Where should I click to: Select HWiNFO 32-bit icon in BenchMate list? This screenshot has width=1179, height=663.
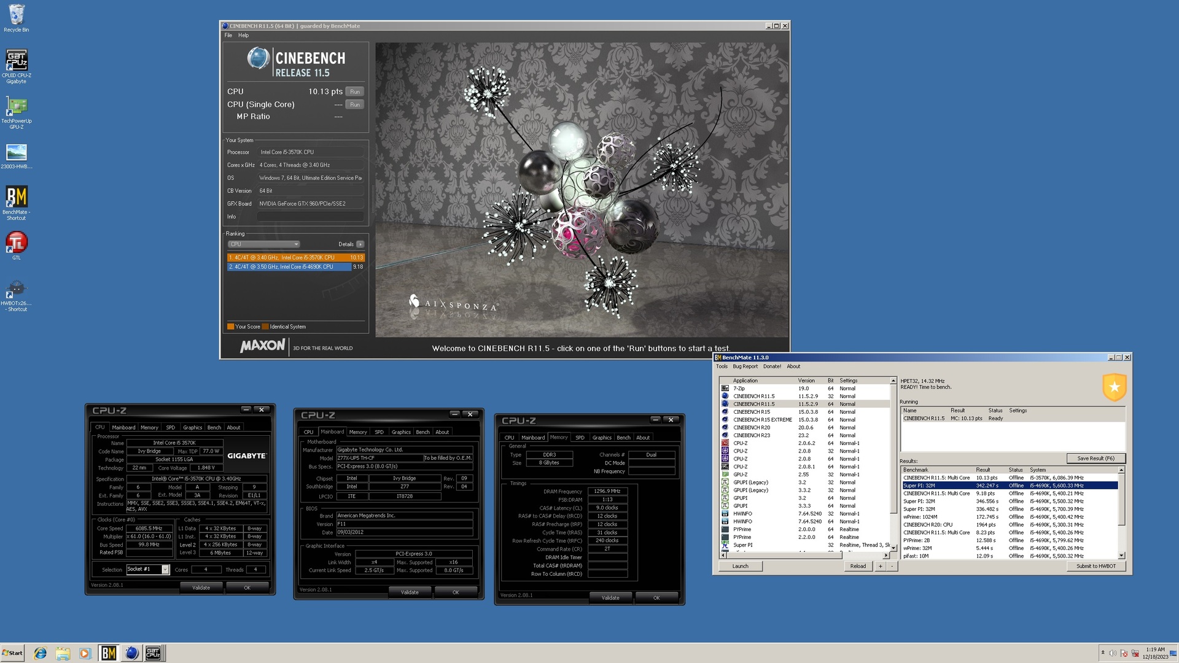[x=725, y=514]
